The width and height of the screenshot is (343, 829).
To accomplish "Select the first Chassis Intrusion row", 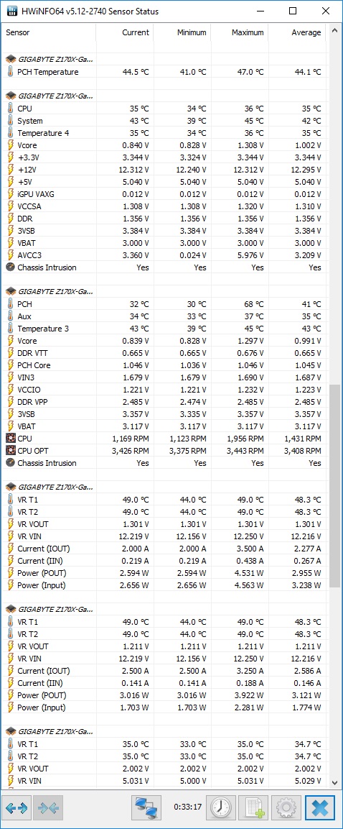I will tap(164, 267).
